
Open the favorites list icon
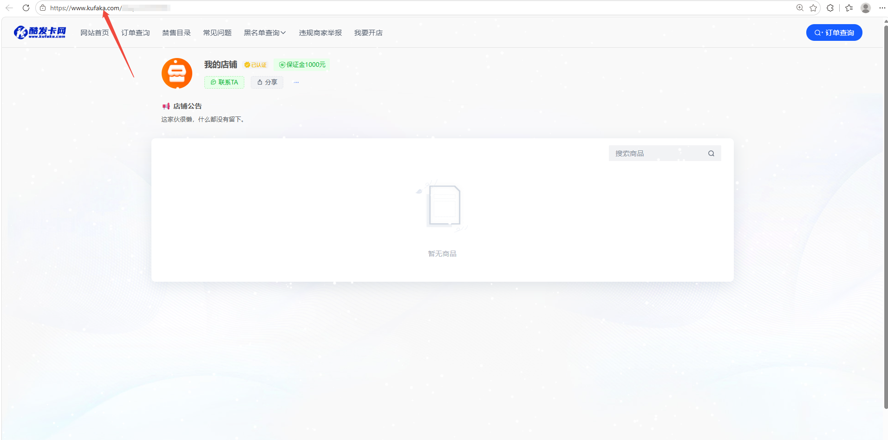click(x=849, y=8)
